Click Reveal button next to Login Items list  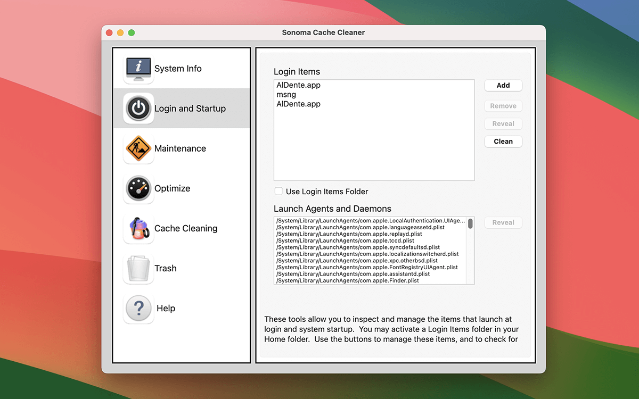pos(503,123)
